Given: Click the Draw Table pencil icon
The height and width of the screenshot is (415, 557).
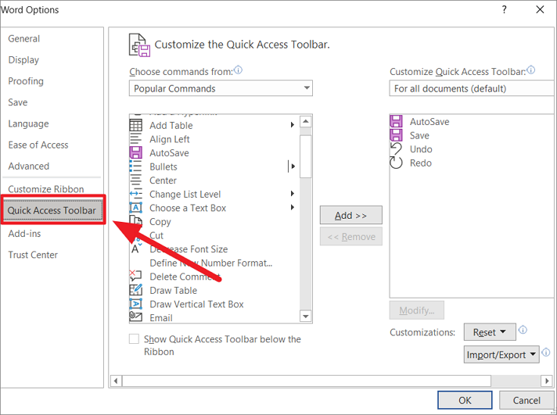Looking at the screenshot, I should 135,290.
